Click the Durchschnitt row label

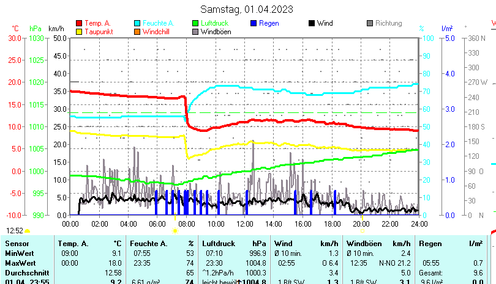(26, 272)
